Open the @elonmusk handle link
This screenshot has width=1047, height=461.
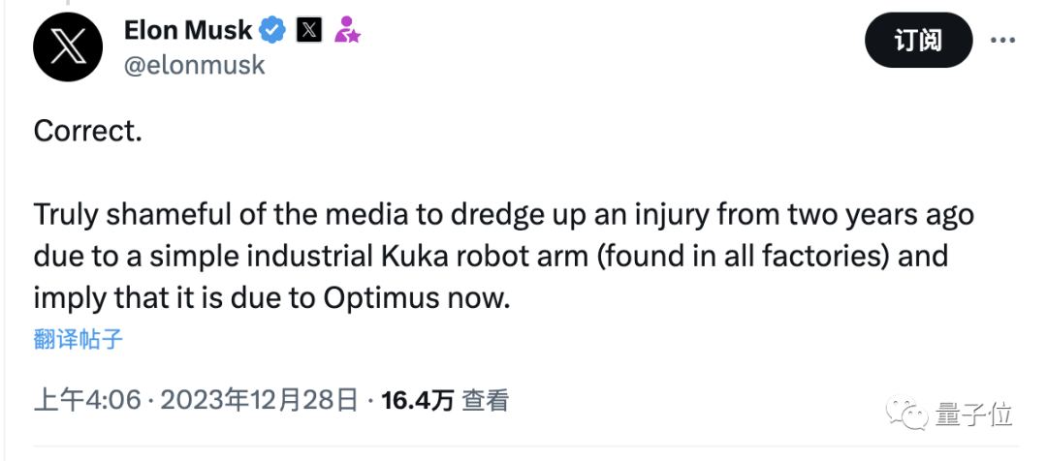tap(194, 65)
